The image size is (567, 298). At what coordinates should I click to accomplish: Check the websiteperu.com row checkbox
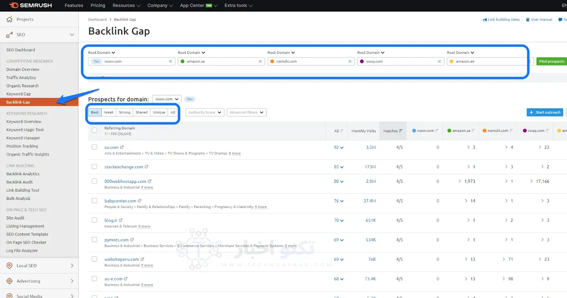pos(94,259)
